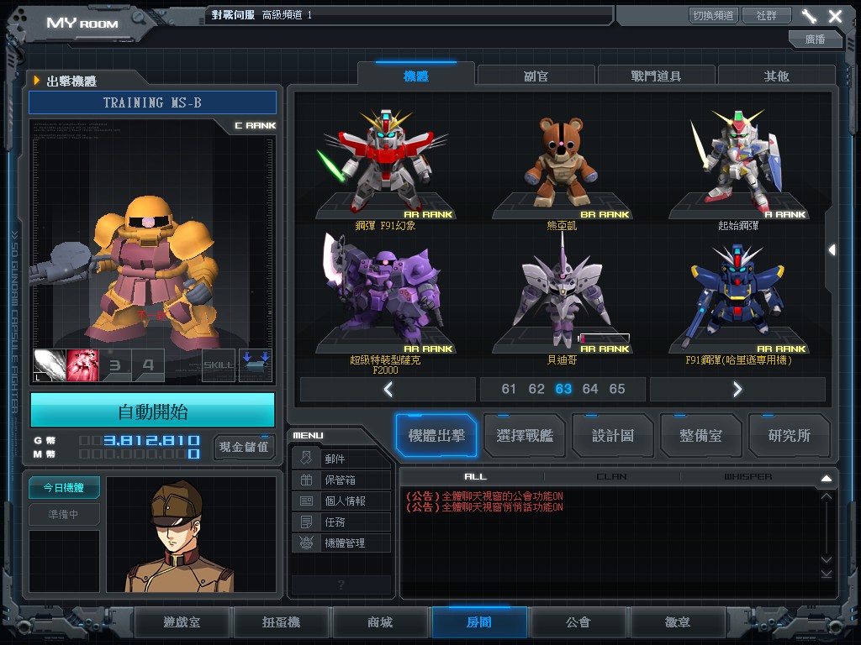Toggle the 今日機體 button
The height and width of the screenshot is (645, 861).
[x=64, y=488]
